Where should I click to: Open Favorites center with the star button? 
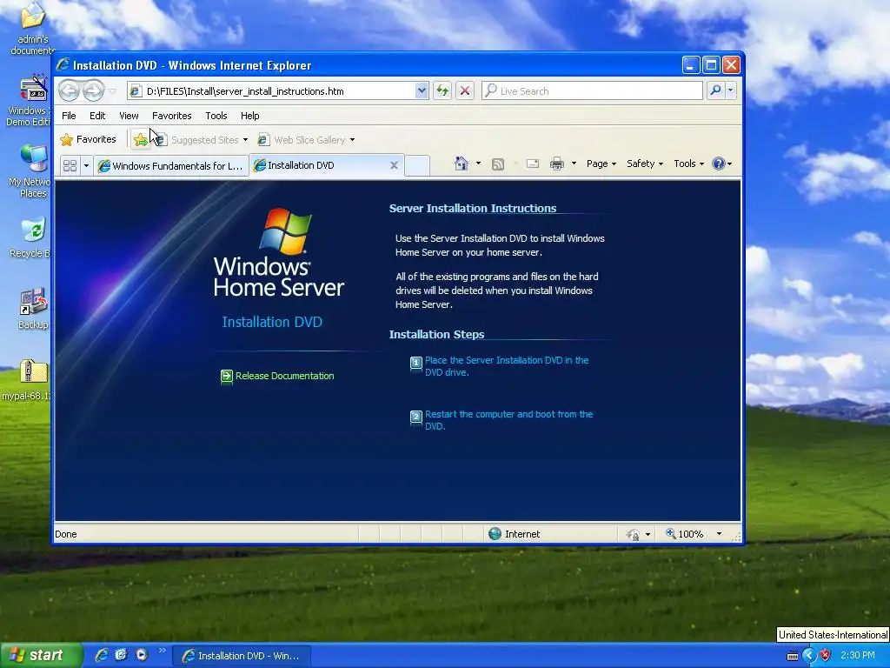(89, 139)
